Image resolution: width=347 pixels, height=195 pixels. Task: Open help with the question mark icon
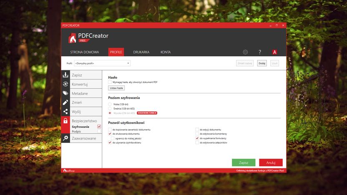point(260,52)
